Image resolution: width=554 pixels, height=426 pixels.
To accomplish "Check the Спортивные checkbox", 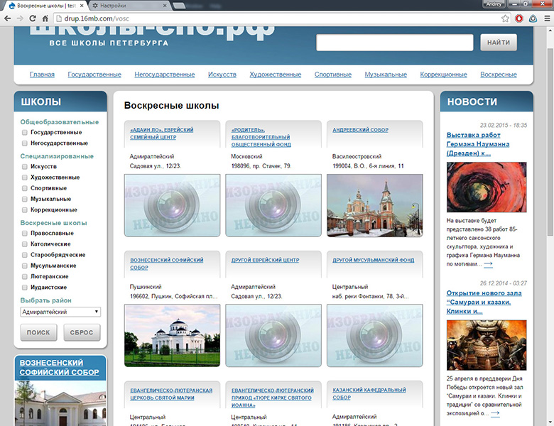I will point(24,188).
